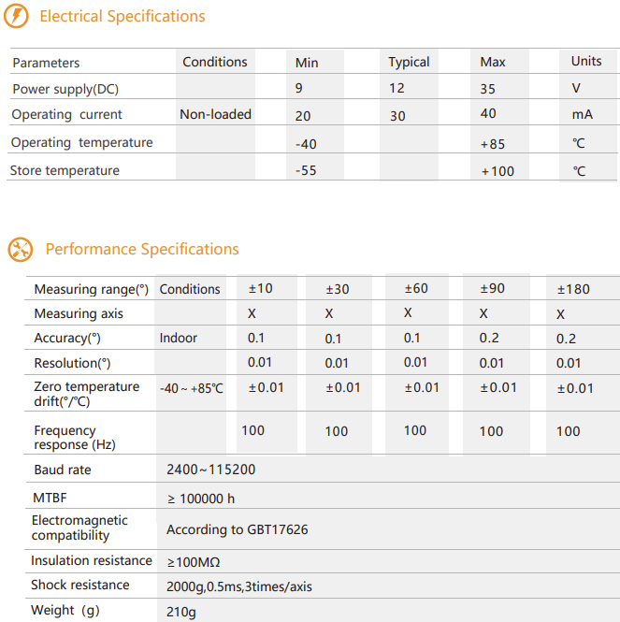Click the Power supply(DC) row label
Screen dimensions: 620x622
pyautogui.click(x=65, y=89)
